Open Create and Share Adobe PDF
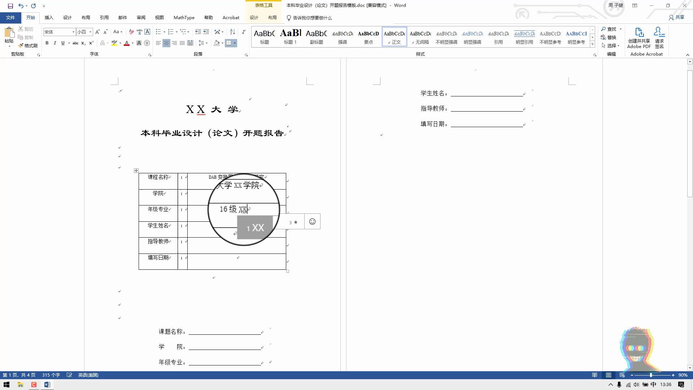 [x=639, y=38]
